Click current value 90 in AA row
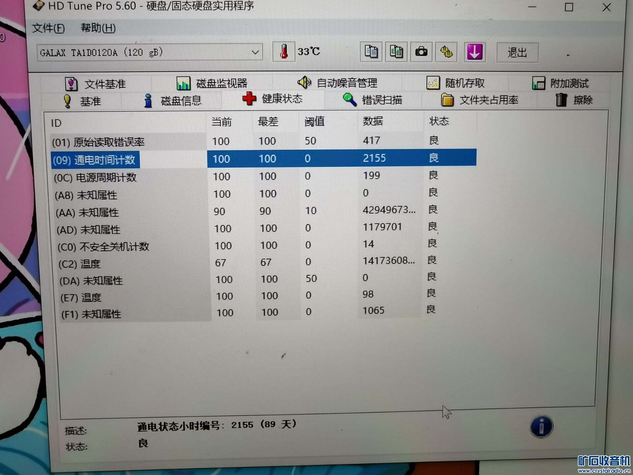This screenshot has width=633, height=475. click(x=220, y=211)
